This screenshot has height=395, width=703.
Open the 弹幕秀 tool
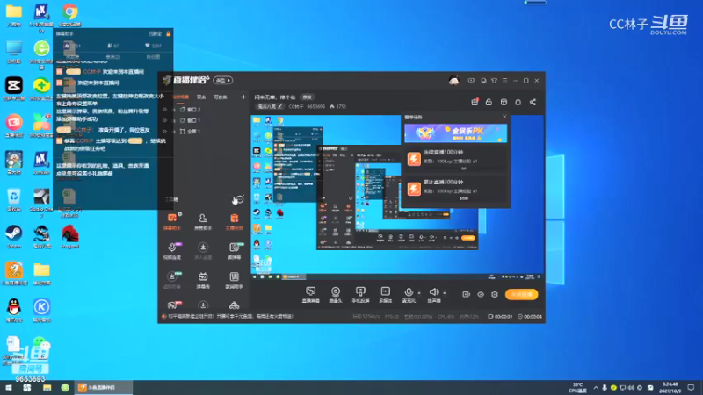203,280
